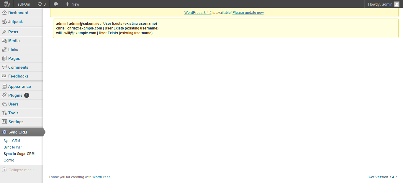403x183 pixels.
Task: Click the Settings sliders icon
Action: [4, 122]
